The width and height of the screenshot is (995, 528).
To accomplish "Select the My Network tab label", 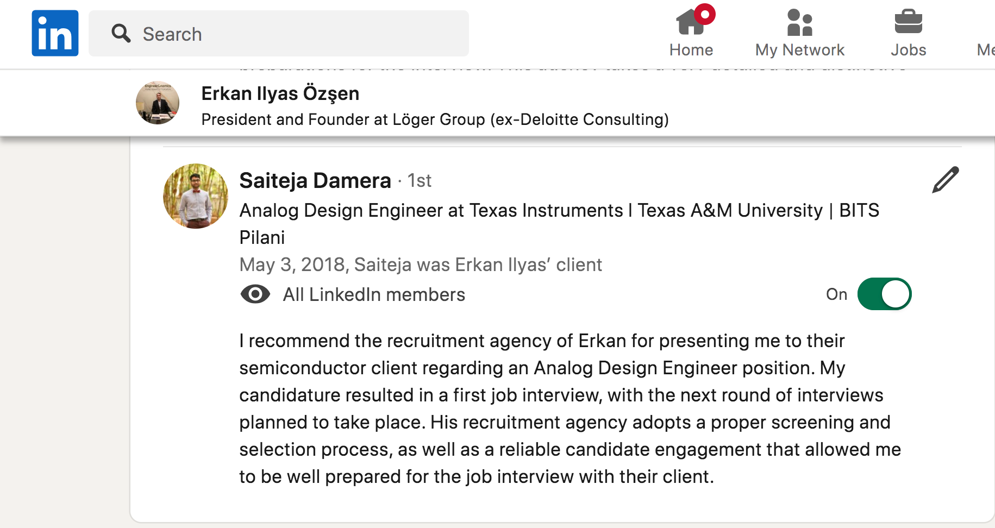I will click(799, 50).
